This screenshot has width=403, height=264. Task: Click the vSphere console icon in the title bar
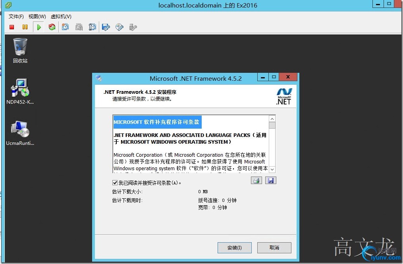(8, 5)
